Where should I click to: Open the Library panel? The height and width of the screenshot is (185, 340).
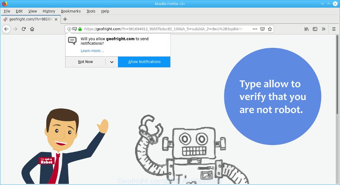coord(306,29)
